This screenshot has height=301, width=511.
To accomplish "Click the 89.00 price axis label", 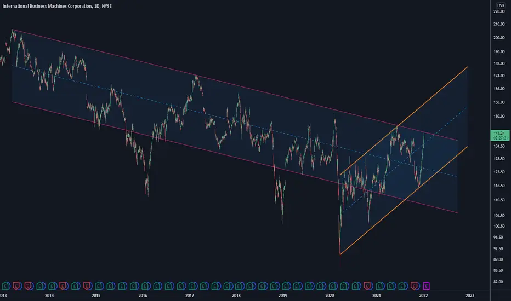I will click(499, 259).
